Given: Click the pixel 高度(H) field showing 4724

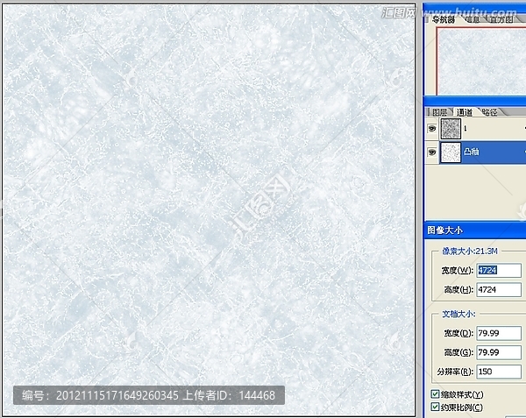Looking at the screenshot, I should pos(499,289).
